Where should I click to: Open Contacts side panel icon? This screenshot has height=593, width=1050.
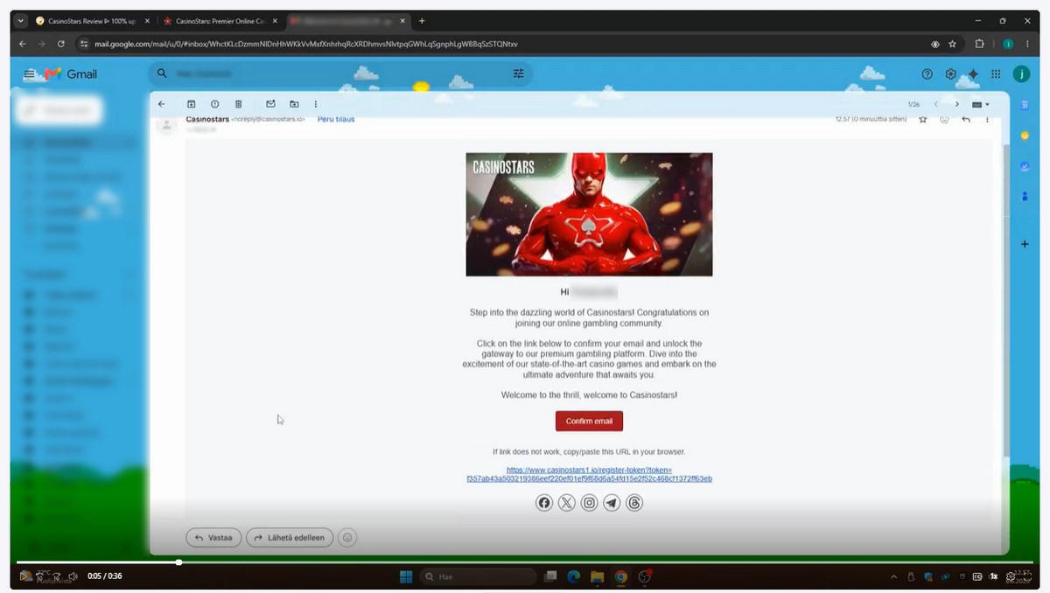1025,197
